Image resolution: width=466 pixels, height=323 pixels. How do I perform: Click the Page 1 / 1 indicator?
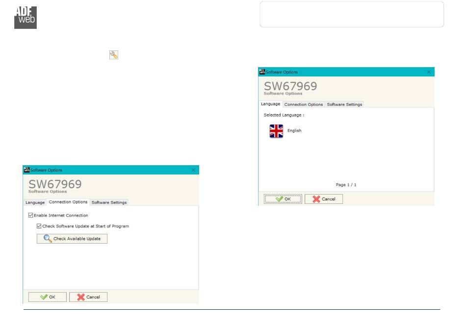(346, 185)
